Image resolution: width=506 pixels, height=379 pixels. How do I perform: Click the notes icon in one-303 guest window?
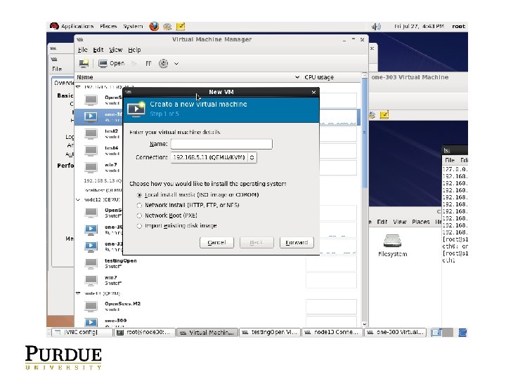(x=384, y=114)
